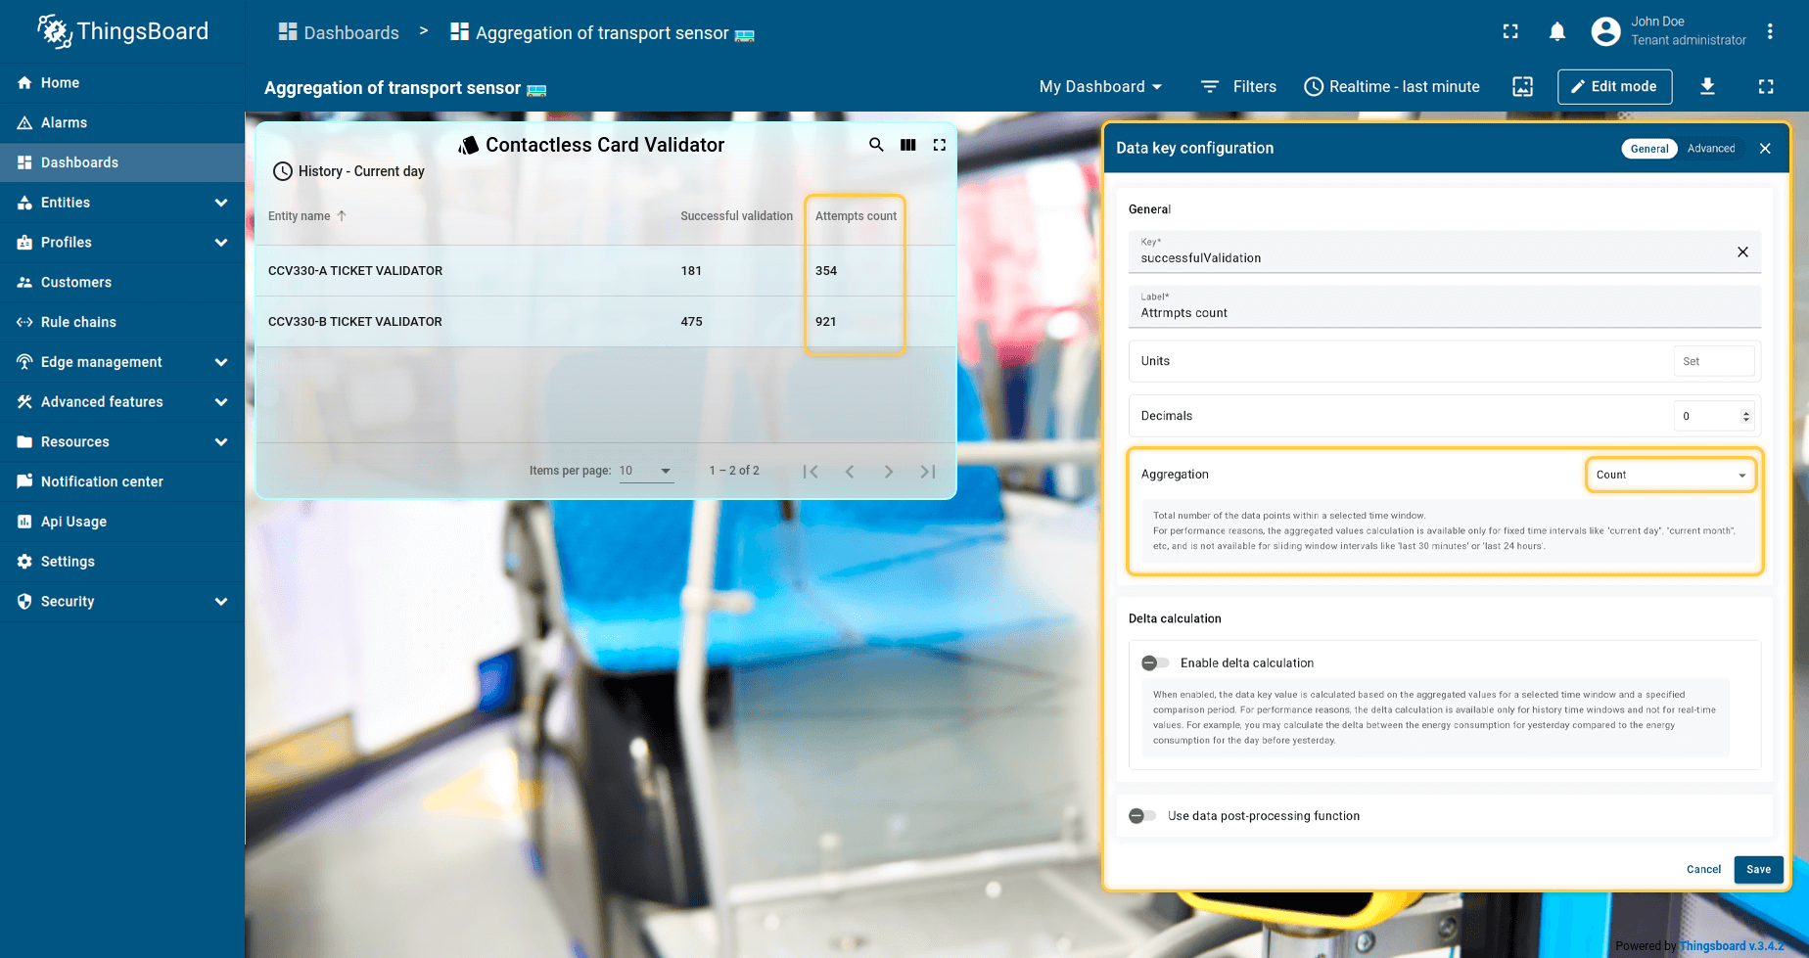Switch to the Advanced tab

[1710, 149]
